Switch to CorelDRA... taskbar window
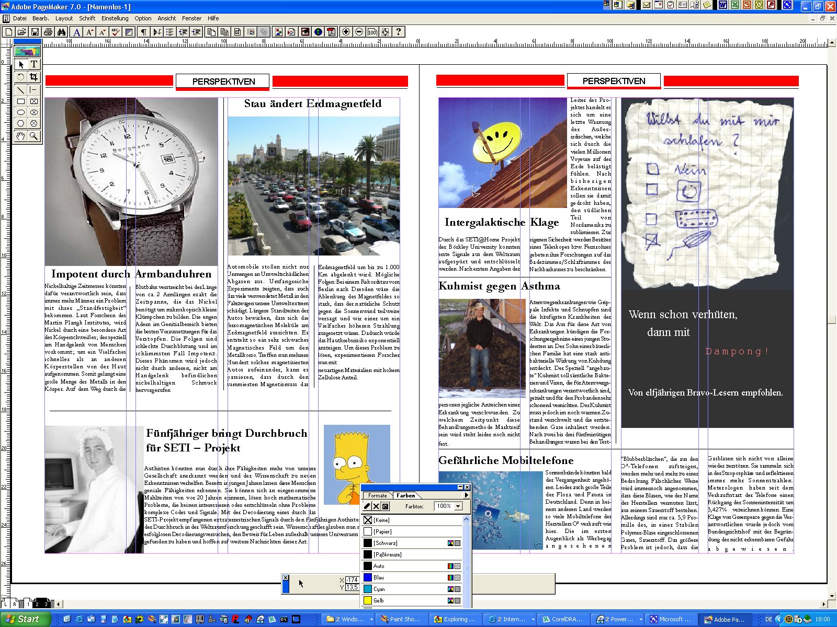 pos(563,619)
